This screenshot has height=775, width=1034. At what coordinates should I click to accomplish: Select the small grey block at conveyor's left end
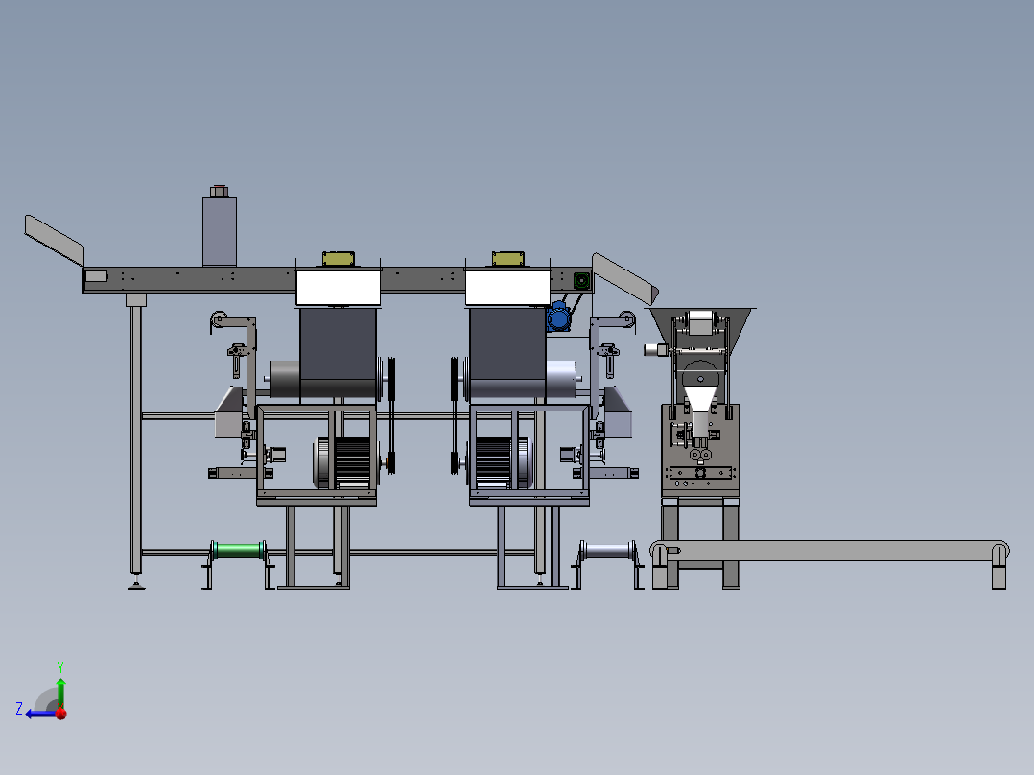coord(96,276)
